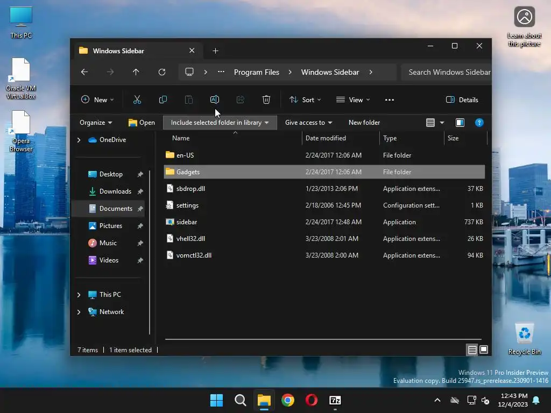Screen dimensions: 551x413
Task: Open Google Chrome from taskbar
Action: tap(288, 400)
